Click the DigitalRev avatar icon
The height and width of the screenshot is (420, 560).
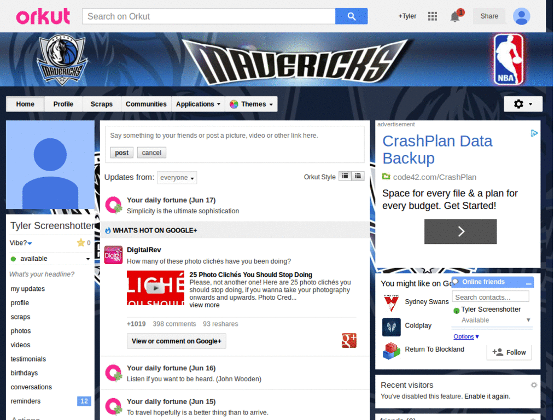(113, 255)
